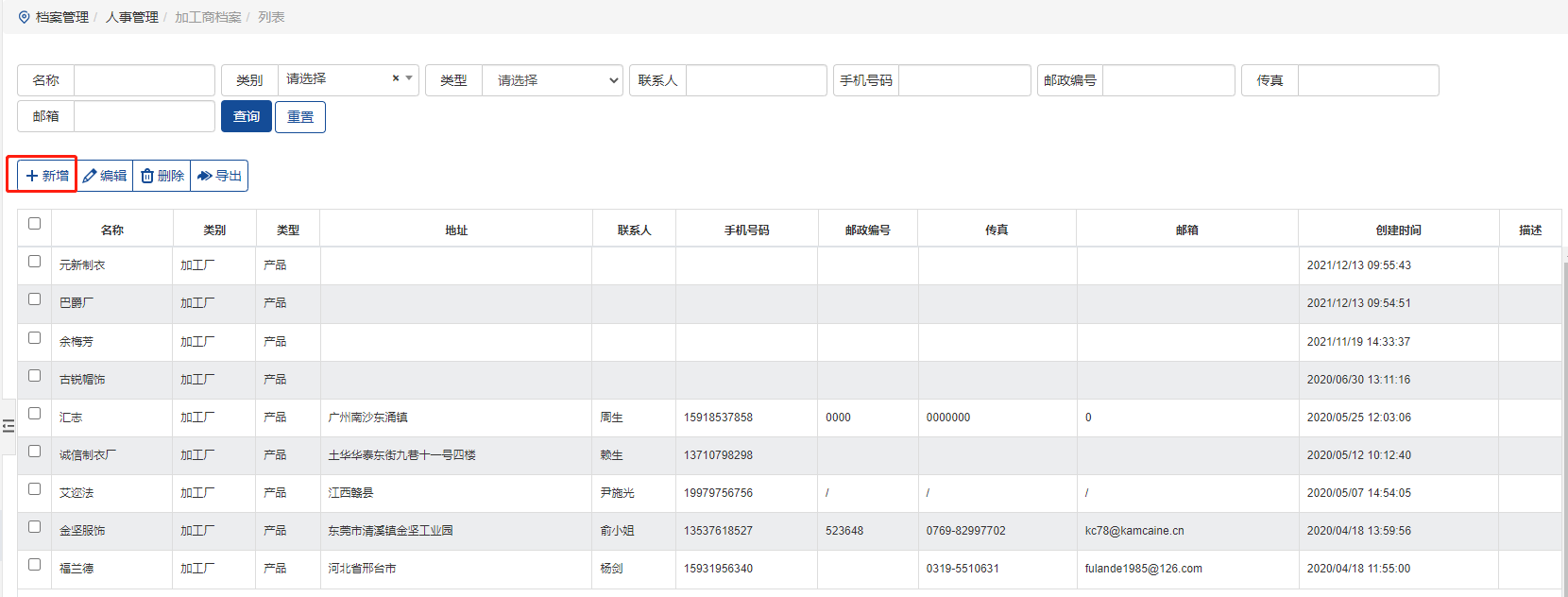Clear the 类别 selection with x icon
The width and height of the screenshot is (1568, 597).
(396, 78)
